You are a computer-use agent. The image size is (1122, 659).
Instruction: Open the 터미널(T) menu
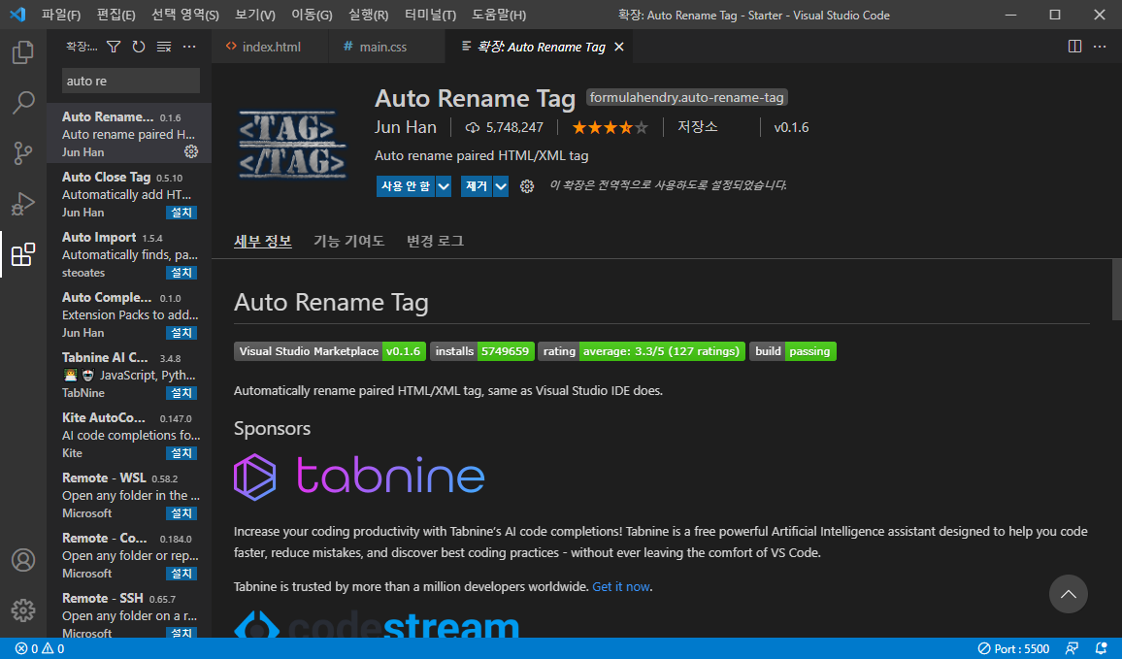[430, 15]
